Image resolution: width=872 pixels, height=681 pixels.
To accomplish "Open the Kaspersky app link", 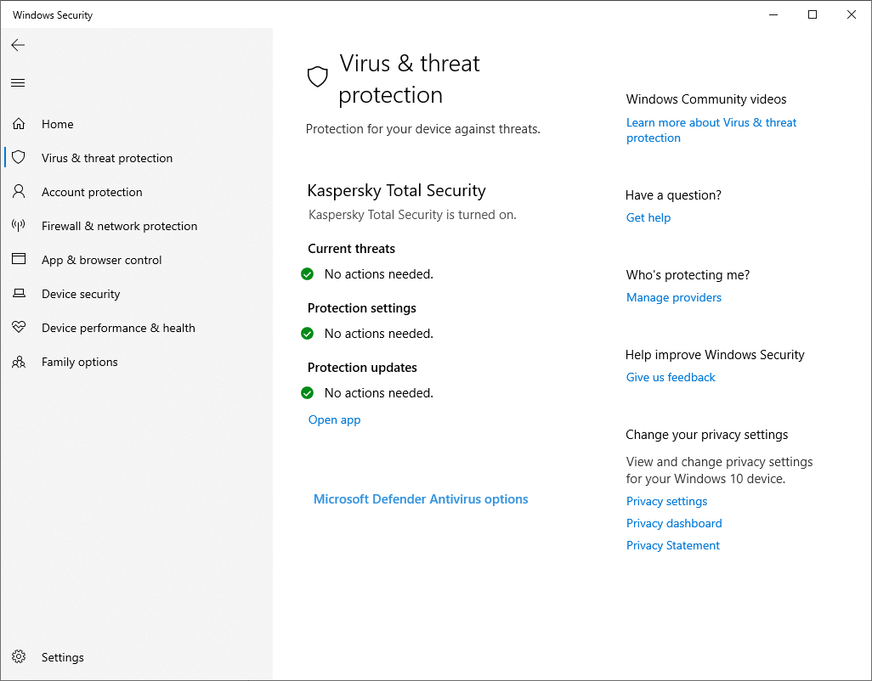I will (334, 419).
